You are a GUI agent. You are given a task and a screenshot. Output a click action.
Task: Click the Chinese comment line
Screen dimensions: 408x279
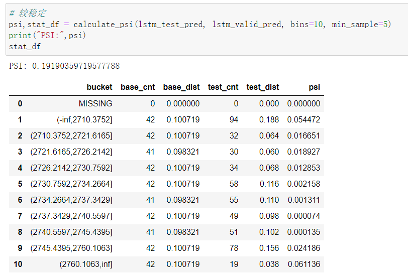(28, 13)
